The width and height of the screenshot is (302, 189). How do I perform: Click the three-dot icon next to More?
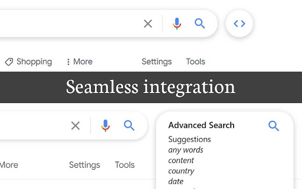tap(69, 62)
